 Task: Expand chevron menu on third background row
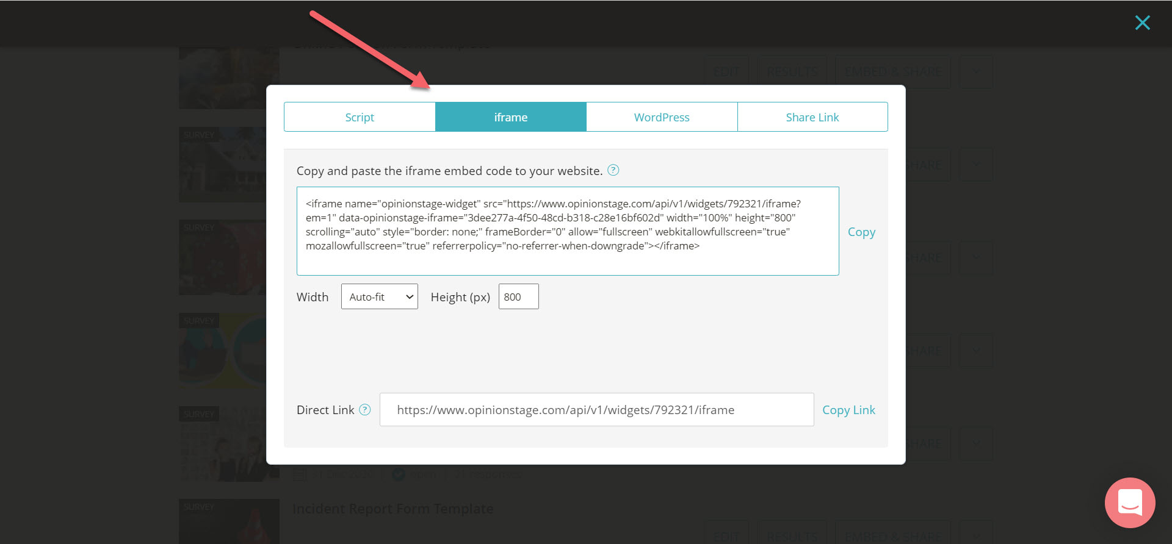(976, 258)
